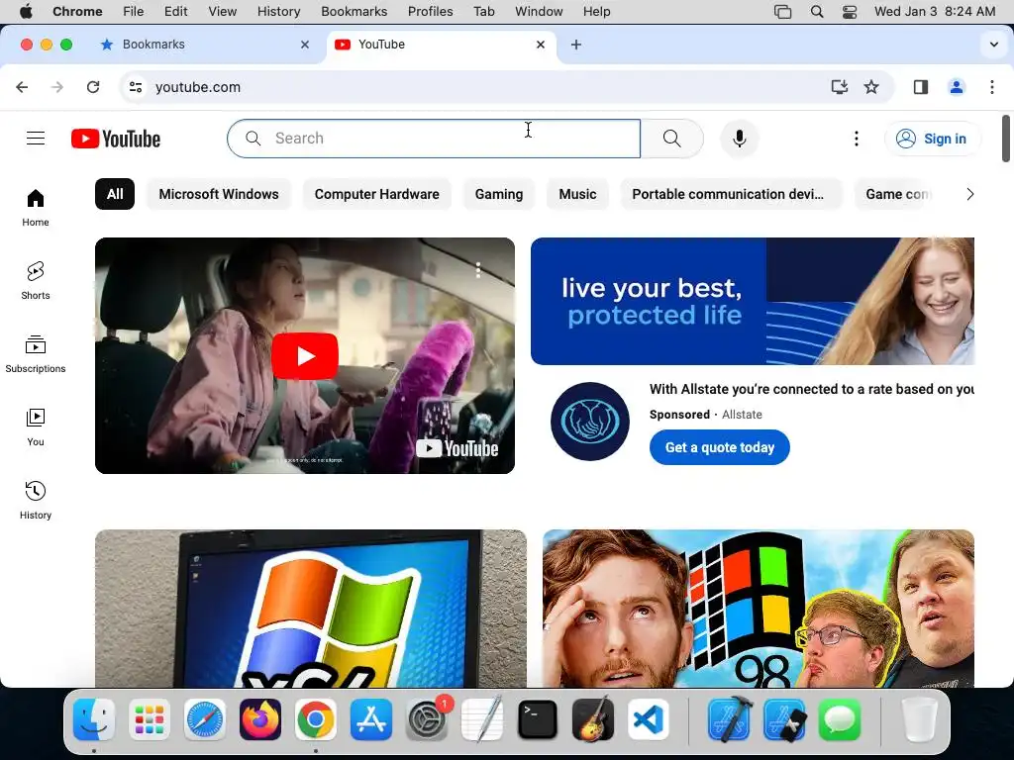
Task: Click the page vertical scrollbar
Action: [1006, 139]
